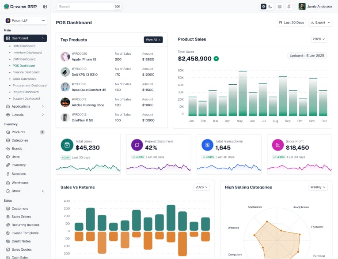Click the Total Transactions blue icon
Viewport: 338px width, 259px height.
tap(207, 145)
